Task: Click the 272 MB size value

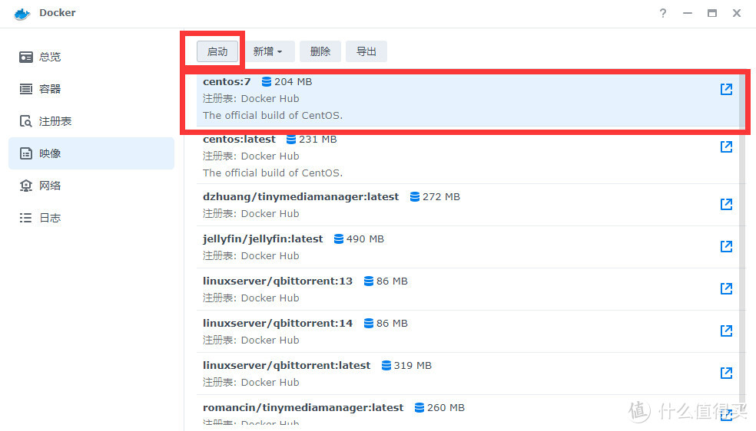Action: 441,197
